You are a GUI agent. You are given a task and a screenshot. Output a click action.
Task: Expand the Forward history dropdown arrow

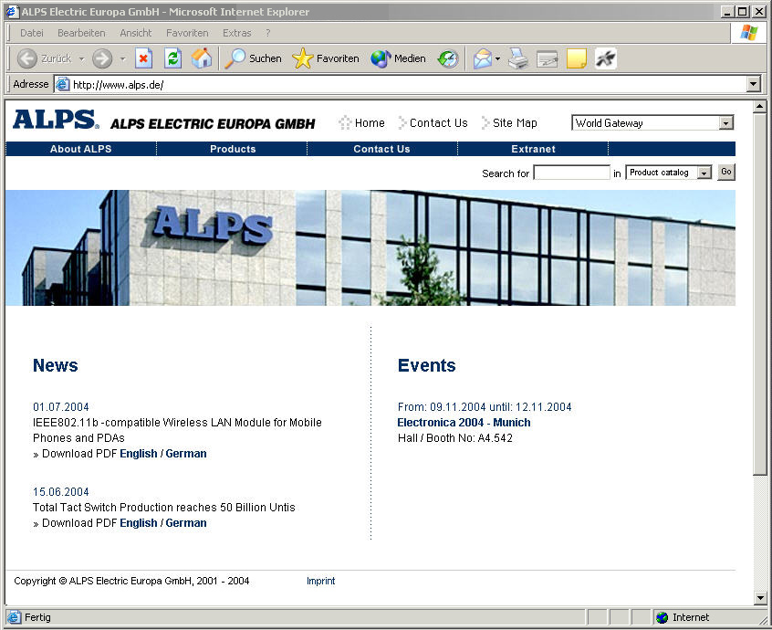122,59
